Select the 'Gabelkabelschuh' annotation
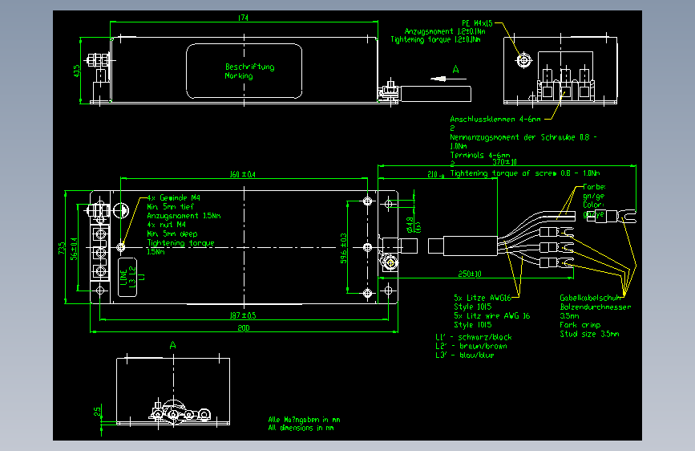Viewport: 695px width, 451px height. [x=591, y=298]
